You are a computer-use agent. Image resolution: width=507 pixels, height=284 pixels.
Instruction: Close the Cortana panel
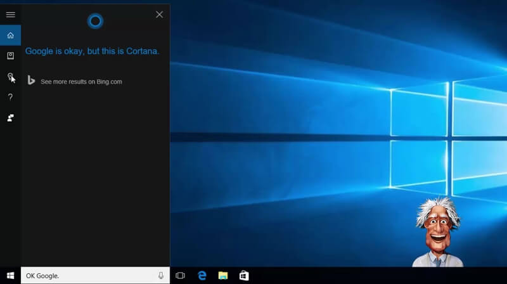159,15
